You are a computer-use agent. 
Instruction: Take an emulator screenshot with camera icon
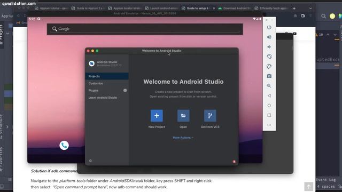point(269,76)
